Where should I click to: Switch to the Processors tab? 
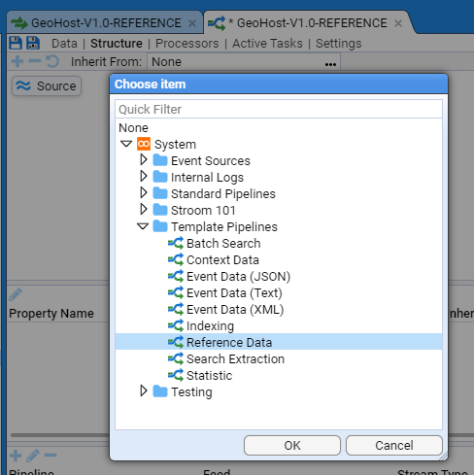(187, 44)
